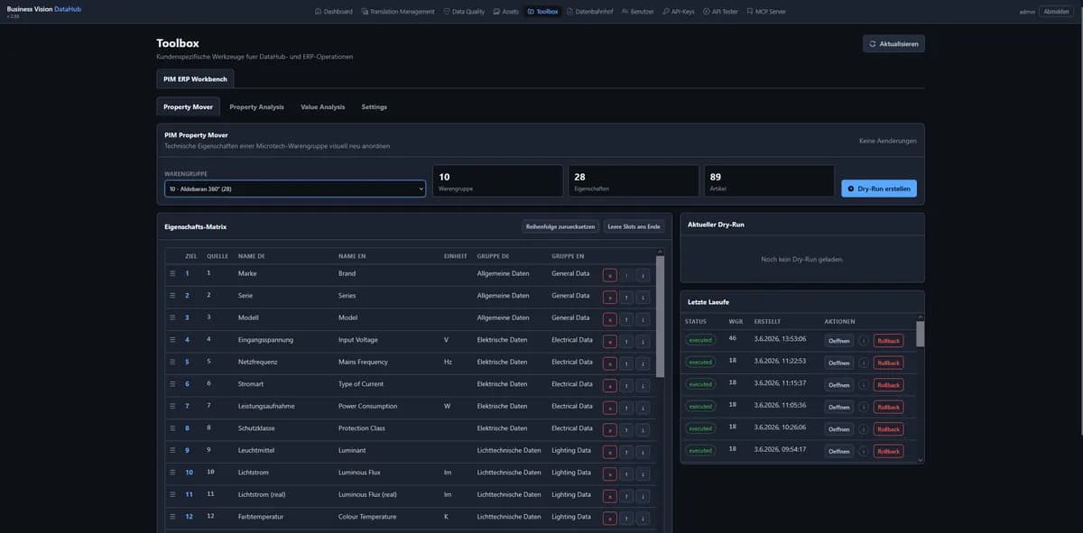
Task: Open the Datenbahnhof section
Action: [589, 12]
